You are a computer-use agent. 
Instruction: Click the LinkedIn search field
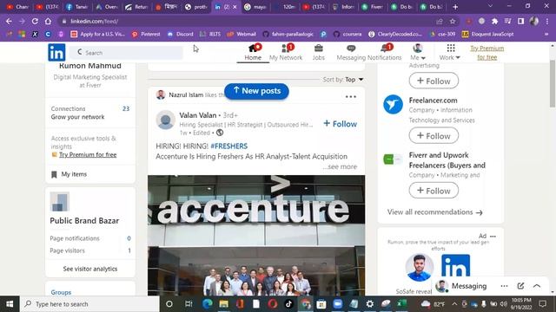[126, 53]
